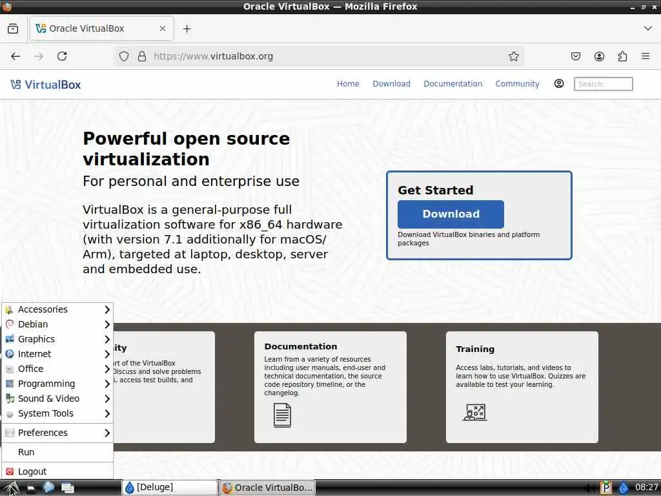Click the arrow next to Office
This screenshot has height=496, width=661.
pyautogui.click(x=107, y=369)
